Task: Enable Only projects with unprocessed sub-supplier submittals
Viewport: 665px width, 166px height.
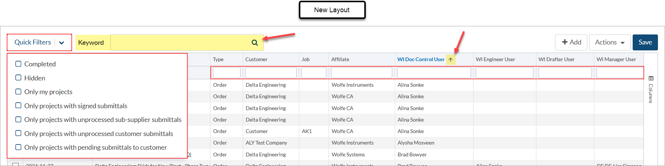Action: [18, 119]
